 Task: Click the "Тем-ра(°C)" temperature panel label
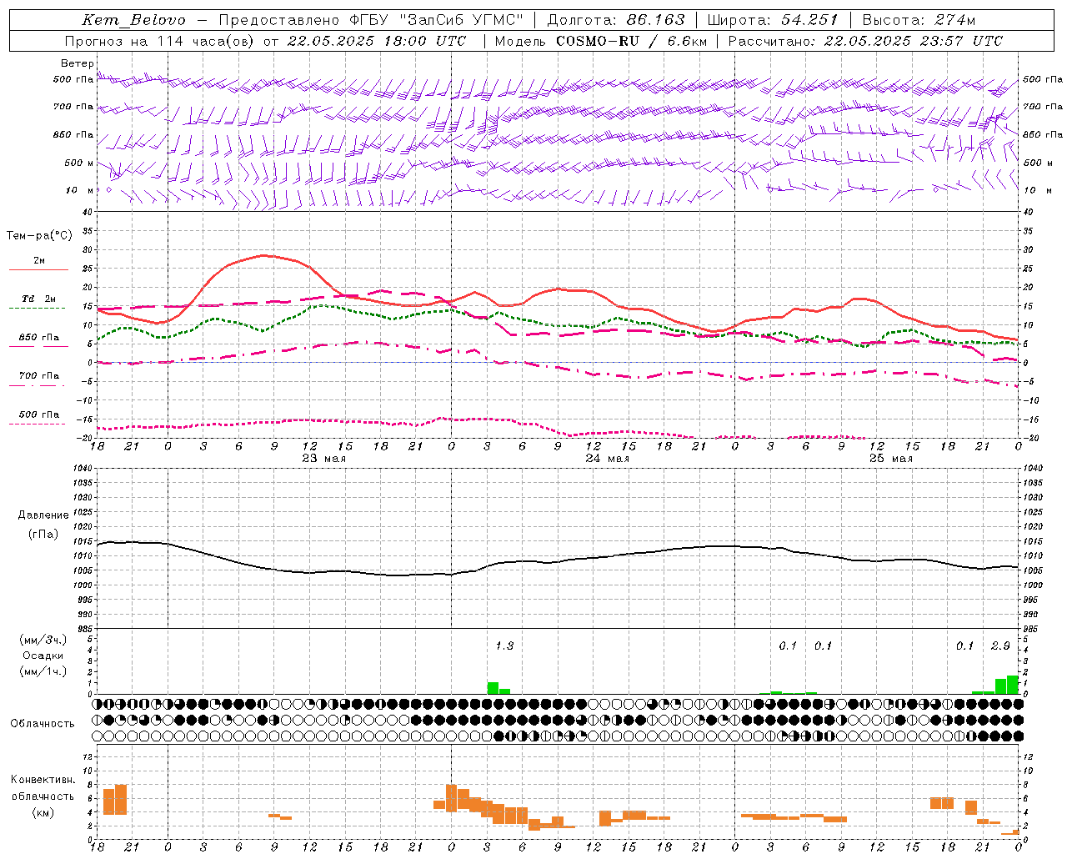pyautogui.click(x=39, y=236)
